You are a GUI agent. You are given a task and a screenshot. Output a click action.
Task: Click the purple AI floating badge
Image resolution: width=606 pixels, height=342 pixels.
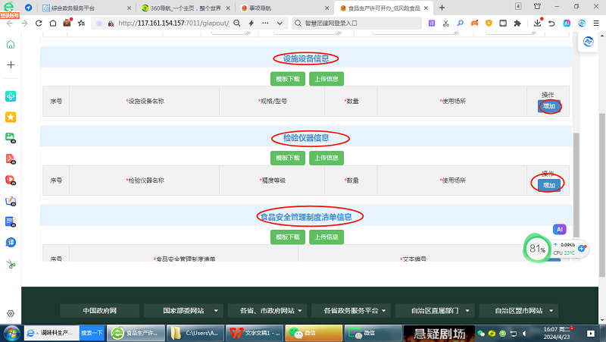[x=560, y=229]
